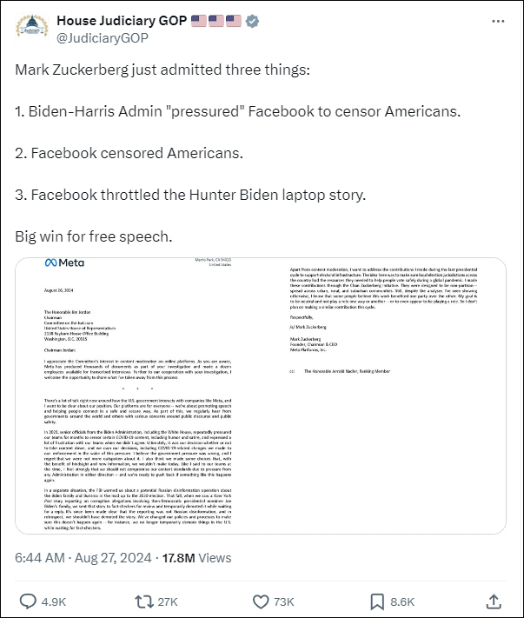
Task: Click the reply comment icon
Action: 28,601
